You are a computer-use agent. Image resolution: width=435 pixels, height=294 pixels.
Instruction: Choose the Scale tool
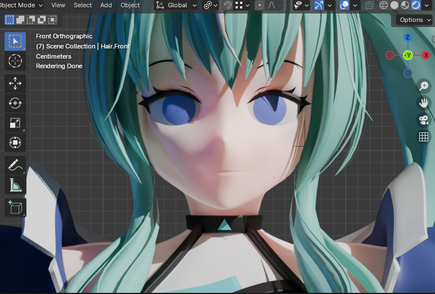15,123
